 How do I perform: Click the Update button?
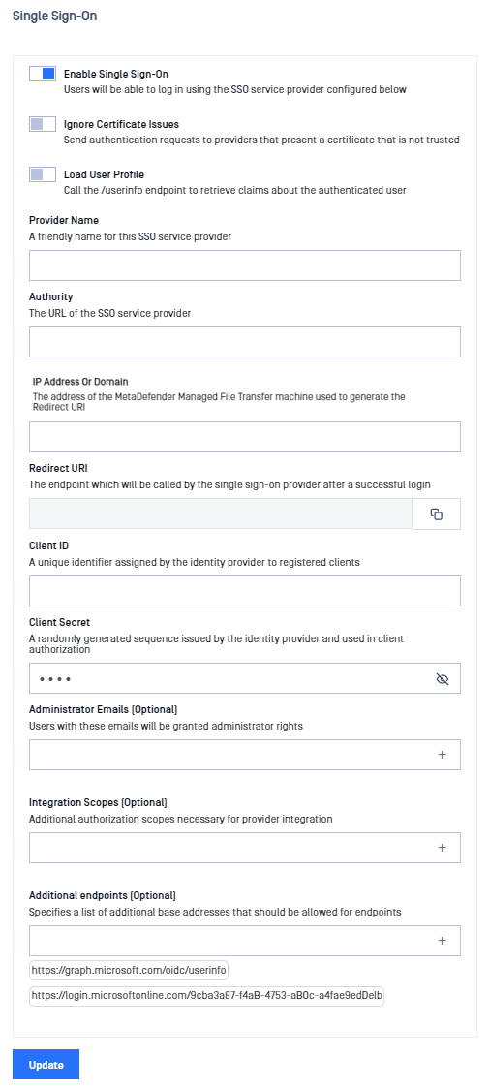(46, 1064)
